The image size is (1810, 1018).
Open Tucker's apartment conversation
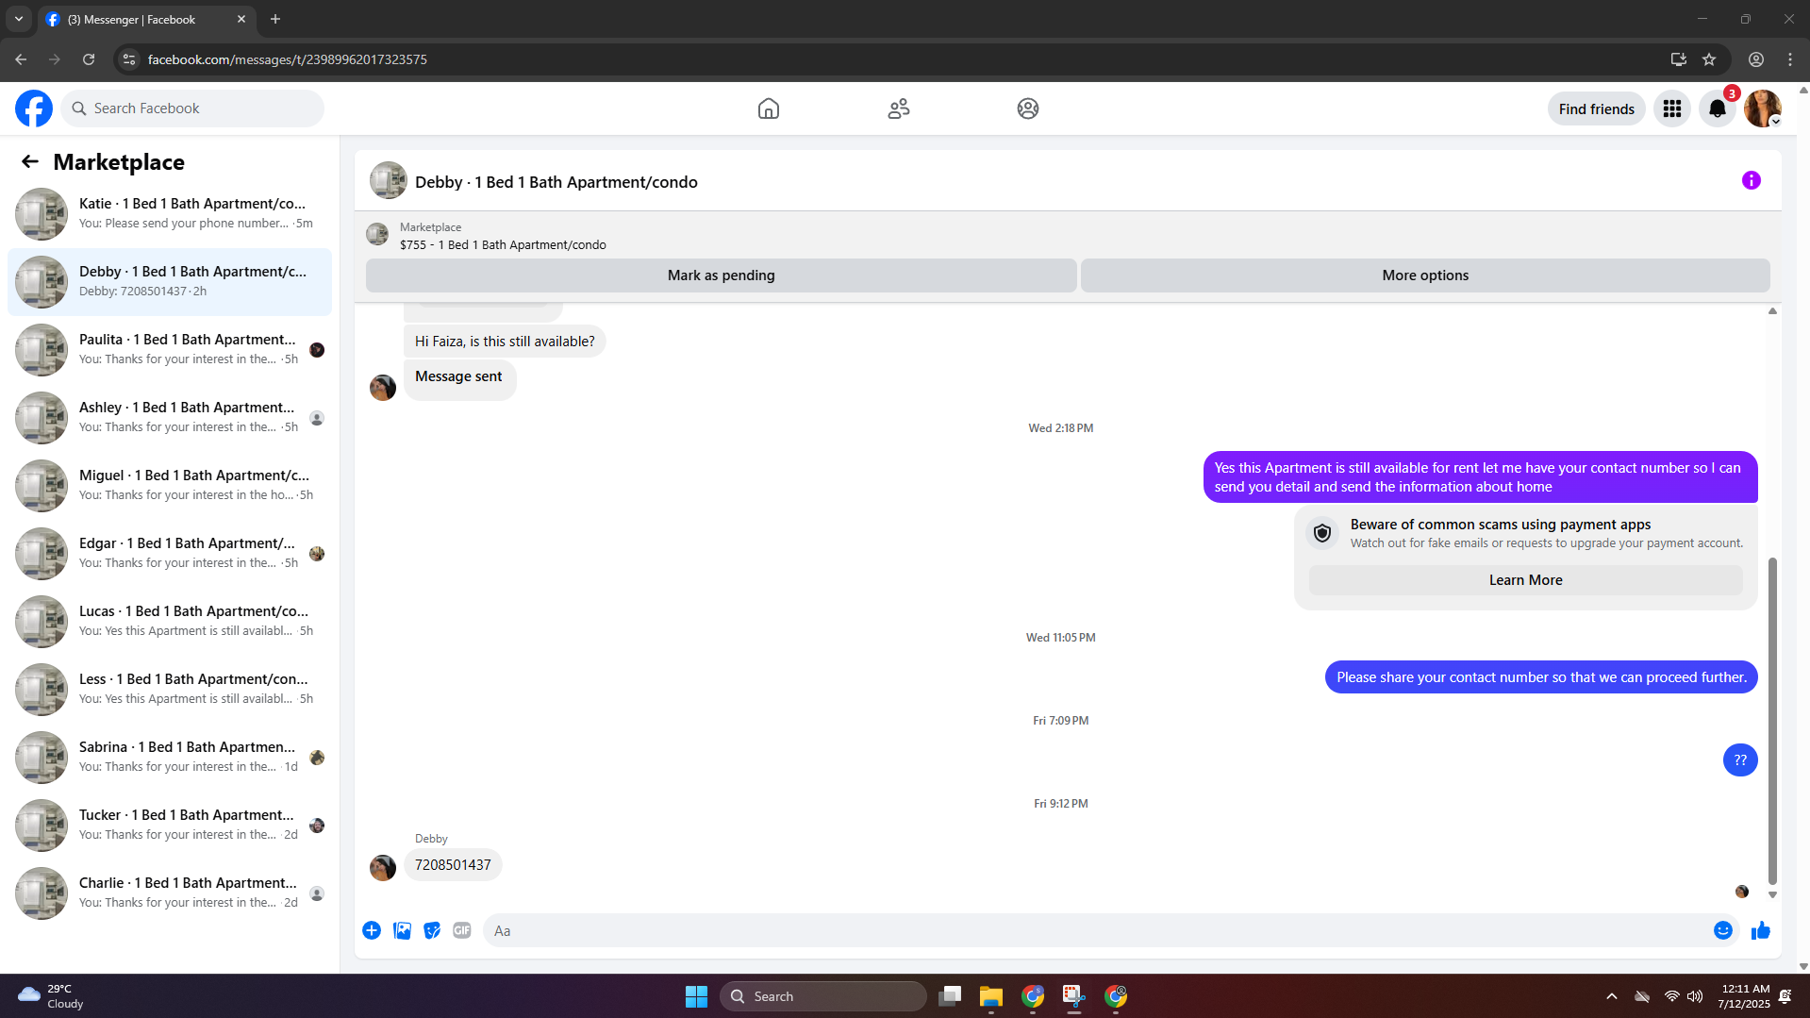click(x=170, y=825)
